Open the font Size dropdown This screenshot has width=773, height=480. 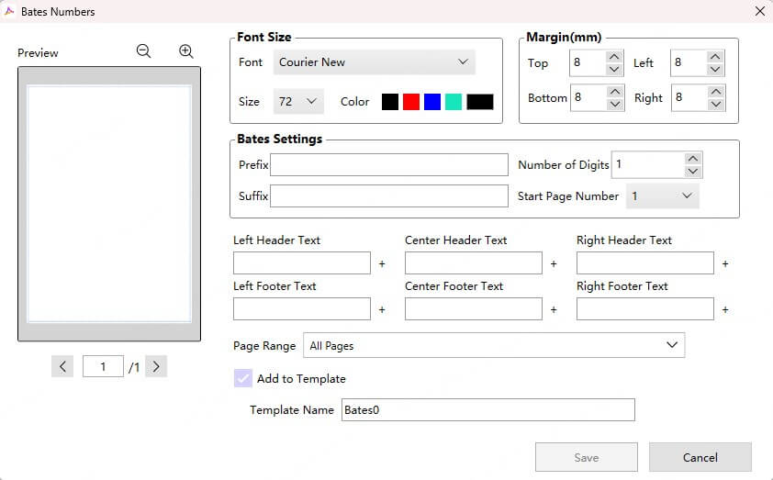pyautogui.click(x=299, y=102)
